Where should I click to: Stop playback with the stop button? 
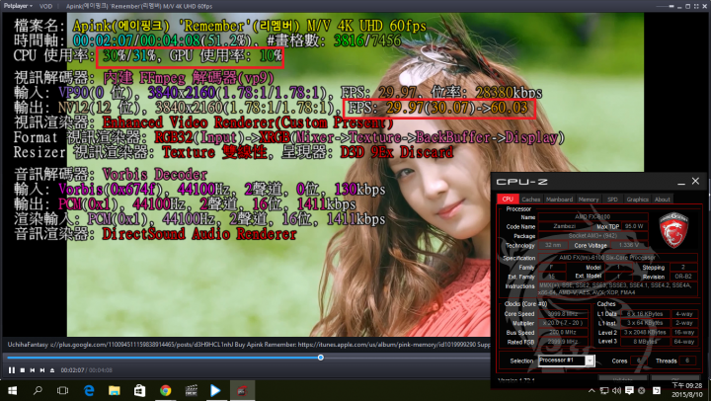tap(23, 370)
